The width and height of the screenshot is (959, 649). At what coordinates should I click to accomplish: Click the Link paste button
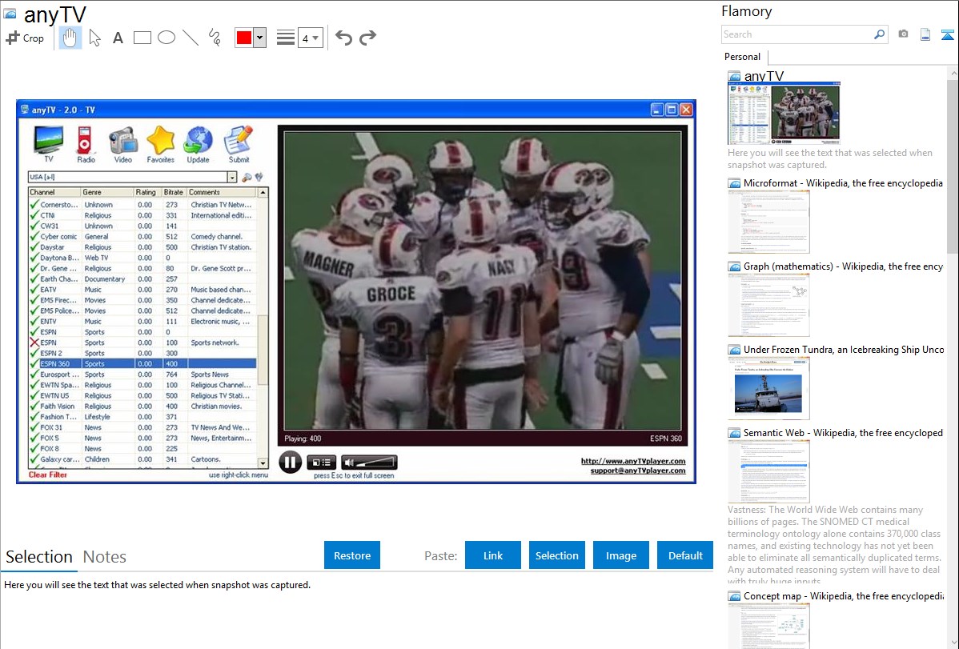pyautogui.click(x=493, y=555)
